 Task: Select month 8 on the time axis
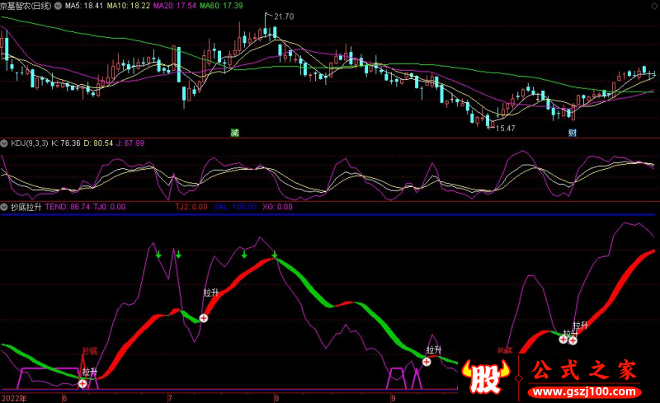coord(276,398)
